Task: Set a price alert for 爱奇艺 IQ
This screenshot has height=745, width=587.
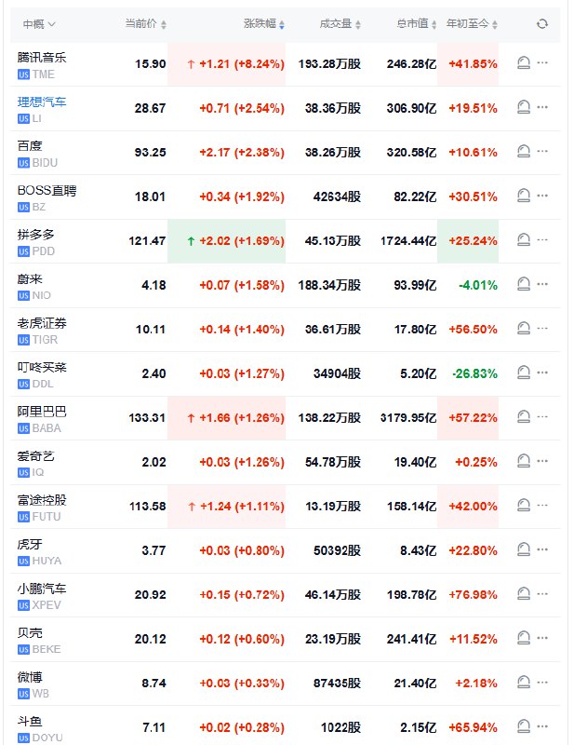Action: [524, 461]
